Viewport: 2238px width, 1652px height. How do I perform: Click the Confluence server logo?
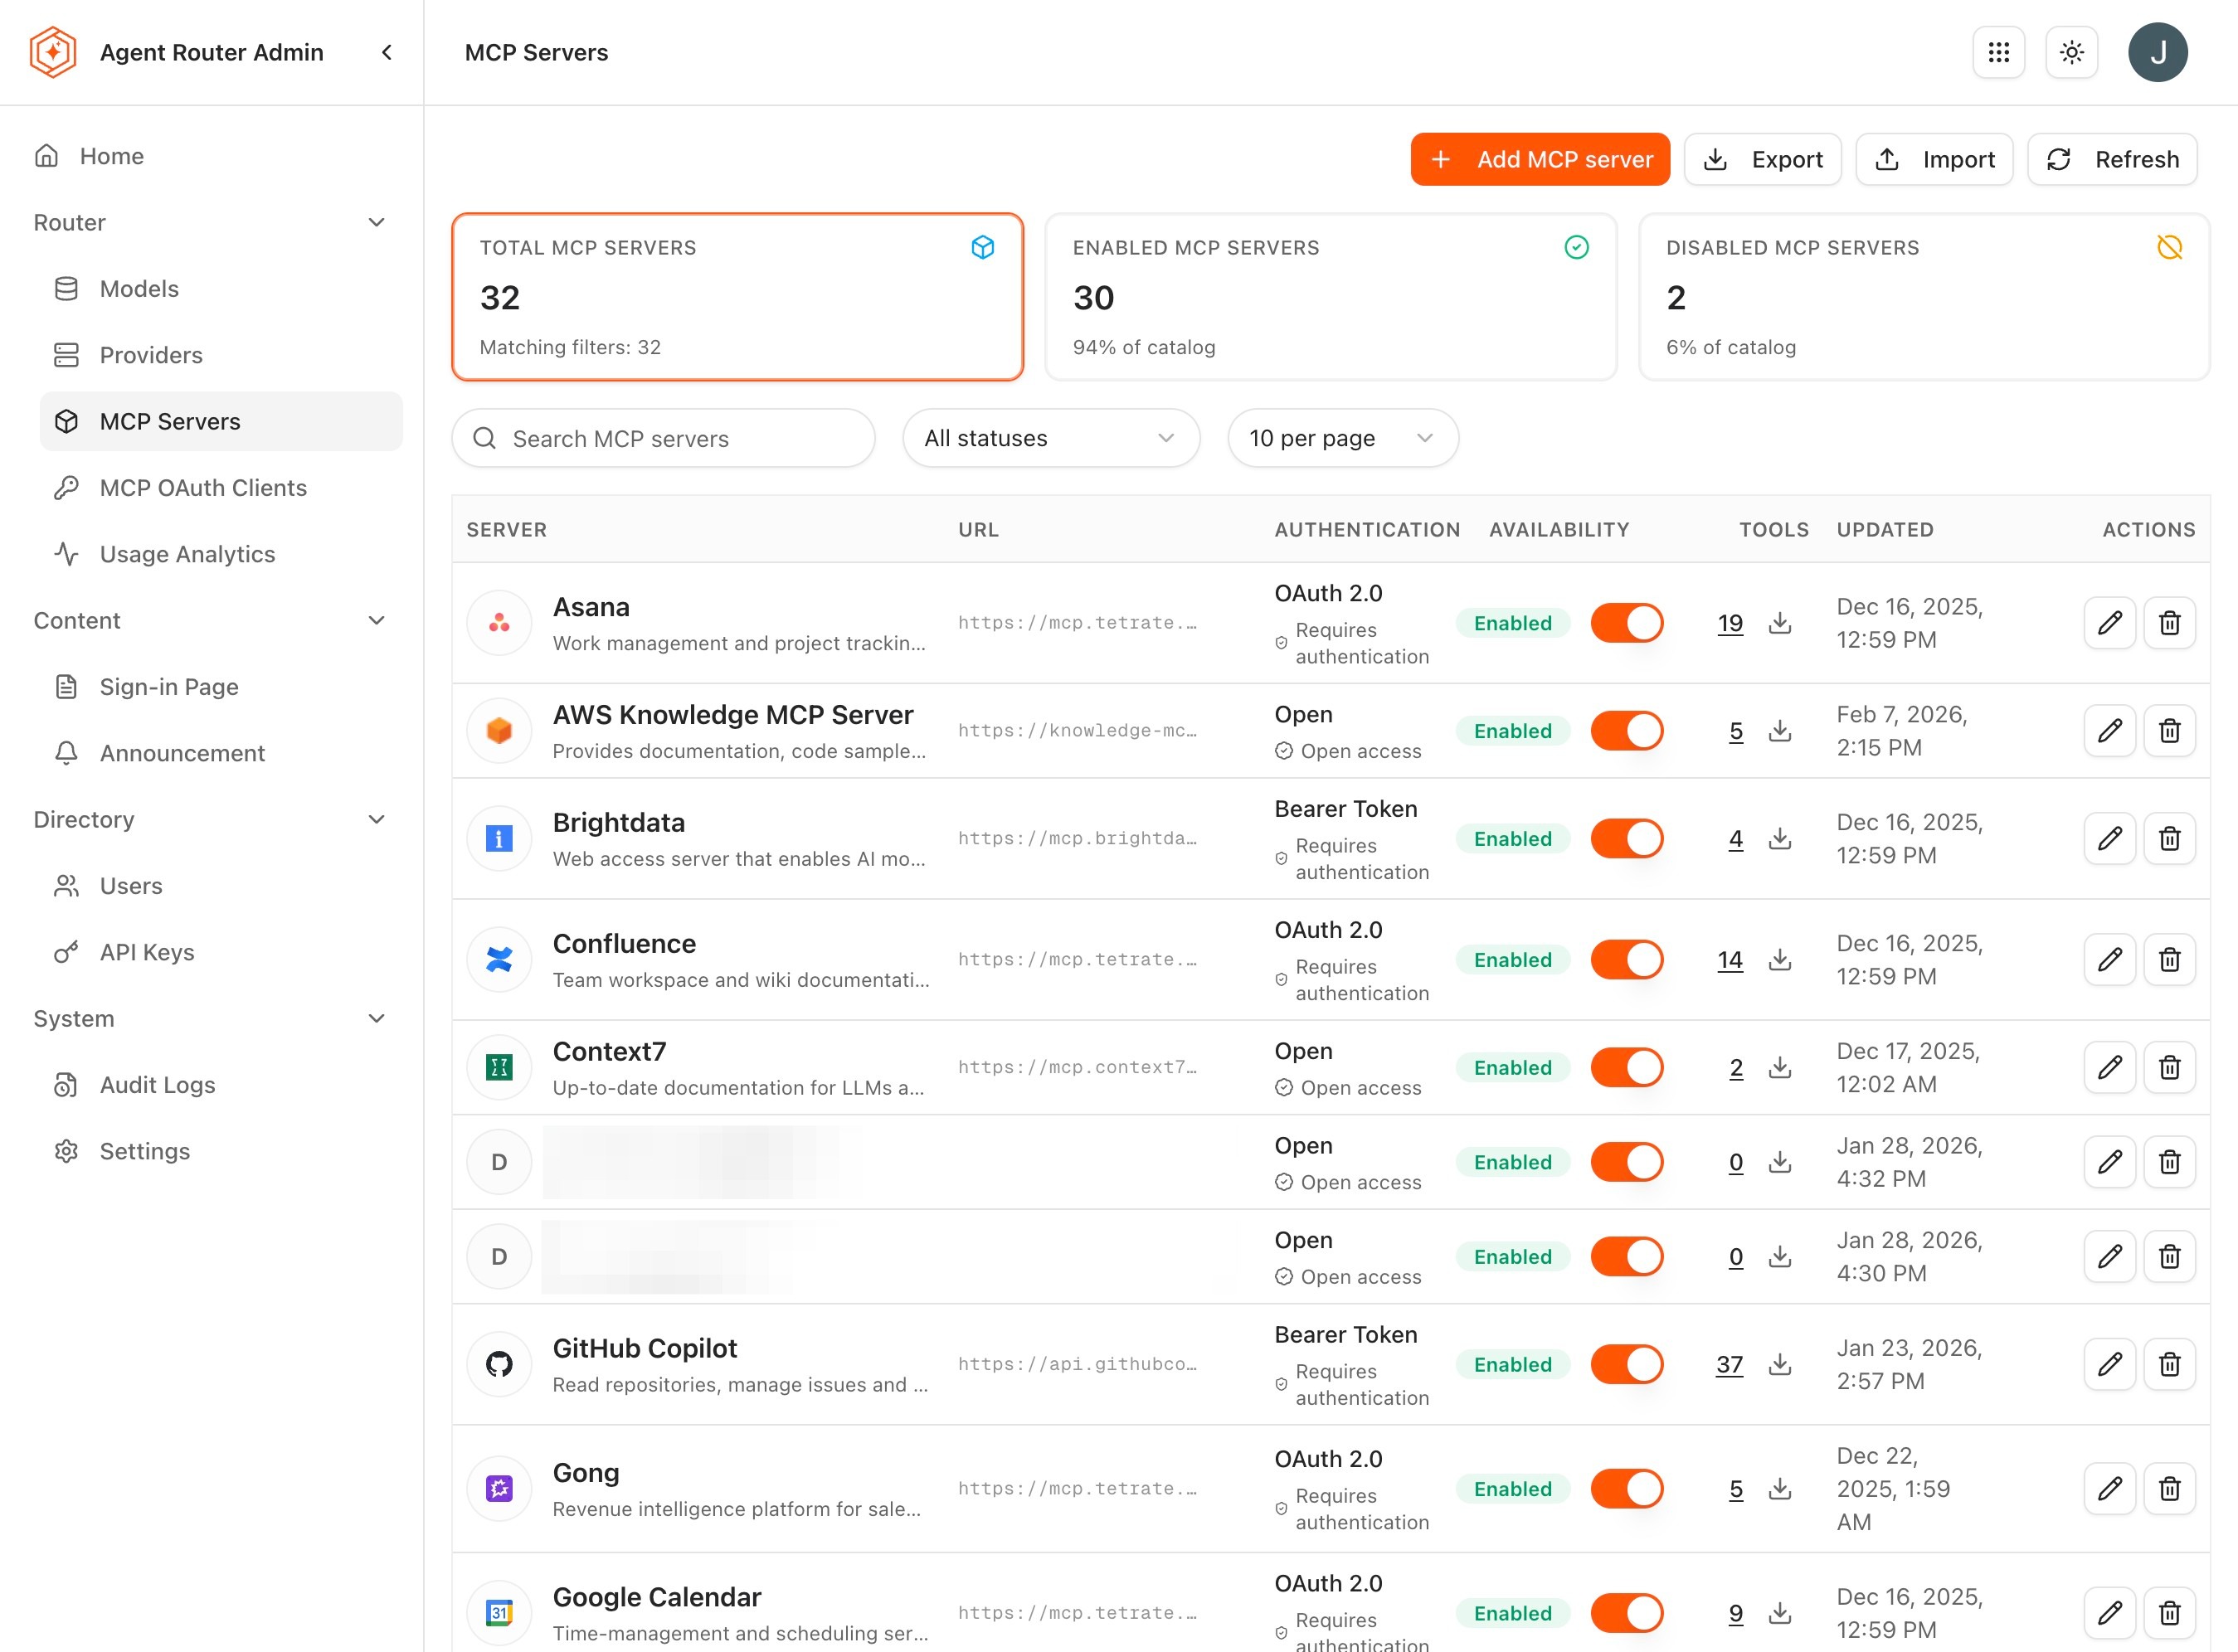pyautogui.click(x=499, y=960)
